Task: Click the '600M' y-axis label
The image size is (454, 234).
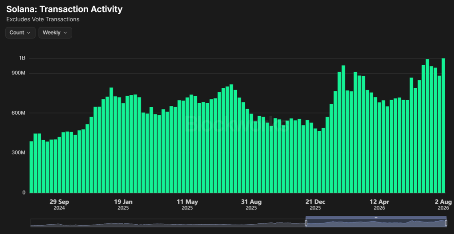Action: pos(20,113)
